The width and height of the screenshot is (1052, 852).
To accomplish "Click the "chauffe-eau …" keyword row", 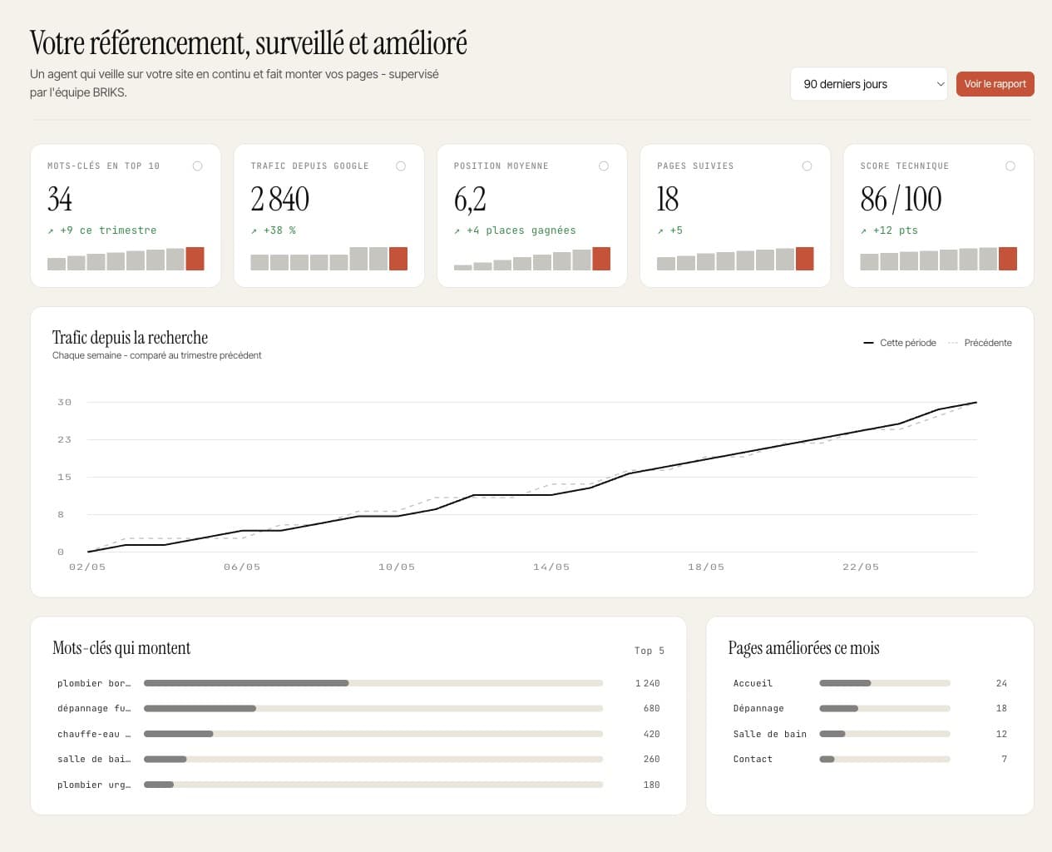I will [358, 734].
